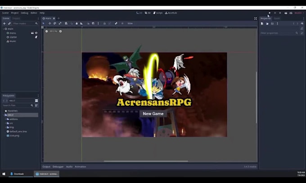
Task: Click the Play project button
Action: 270,13
